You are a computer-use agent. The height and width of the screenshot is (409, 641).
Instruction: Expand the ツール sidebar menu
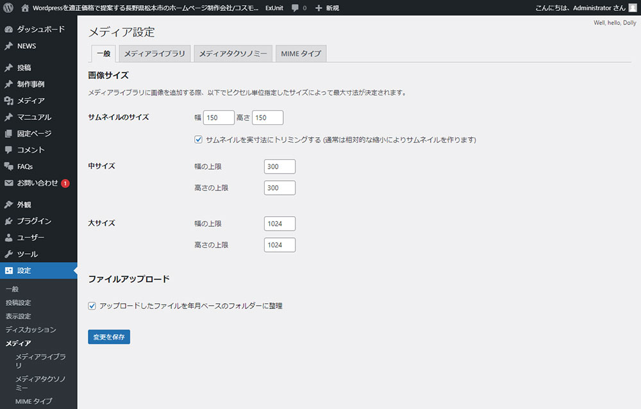[28, 254]
